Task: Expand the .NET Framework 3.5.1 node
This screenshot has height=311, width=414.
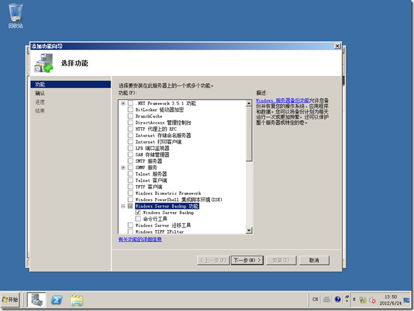Action: (x=123, y=103)
